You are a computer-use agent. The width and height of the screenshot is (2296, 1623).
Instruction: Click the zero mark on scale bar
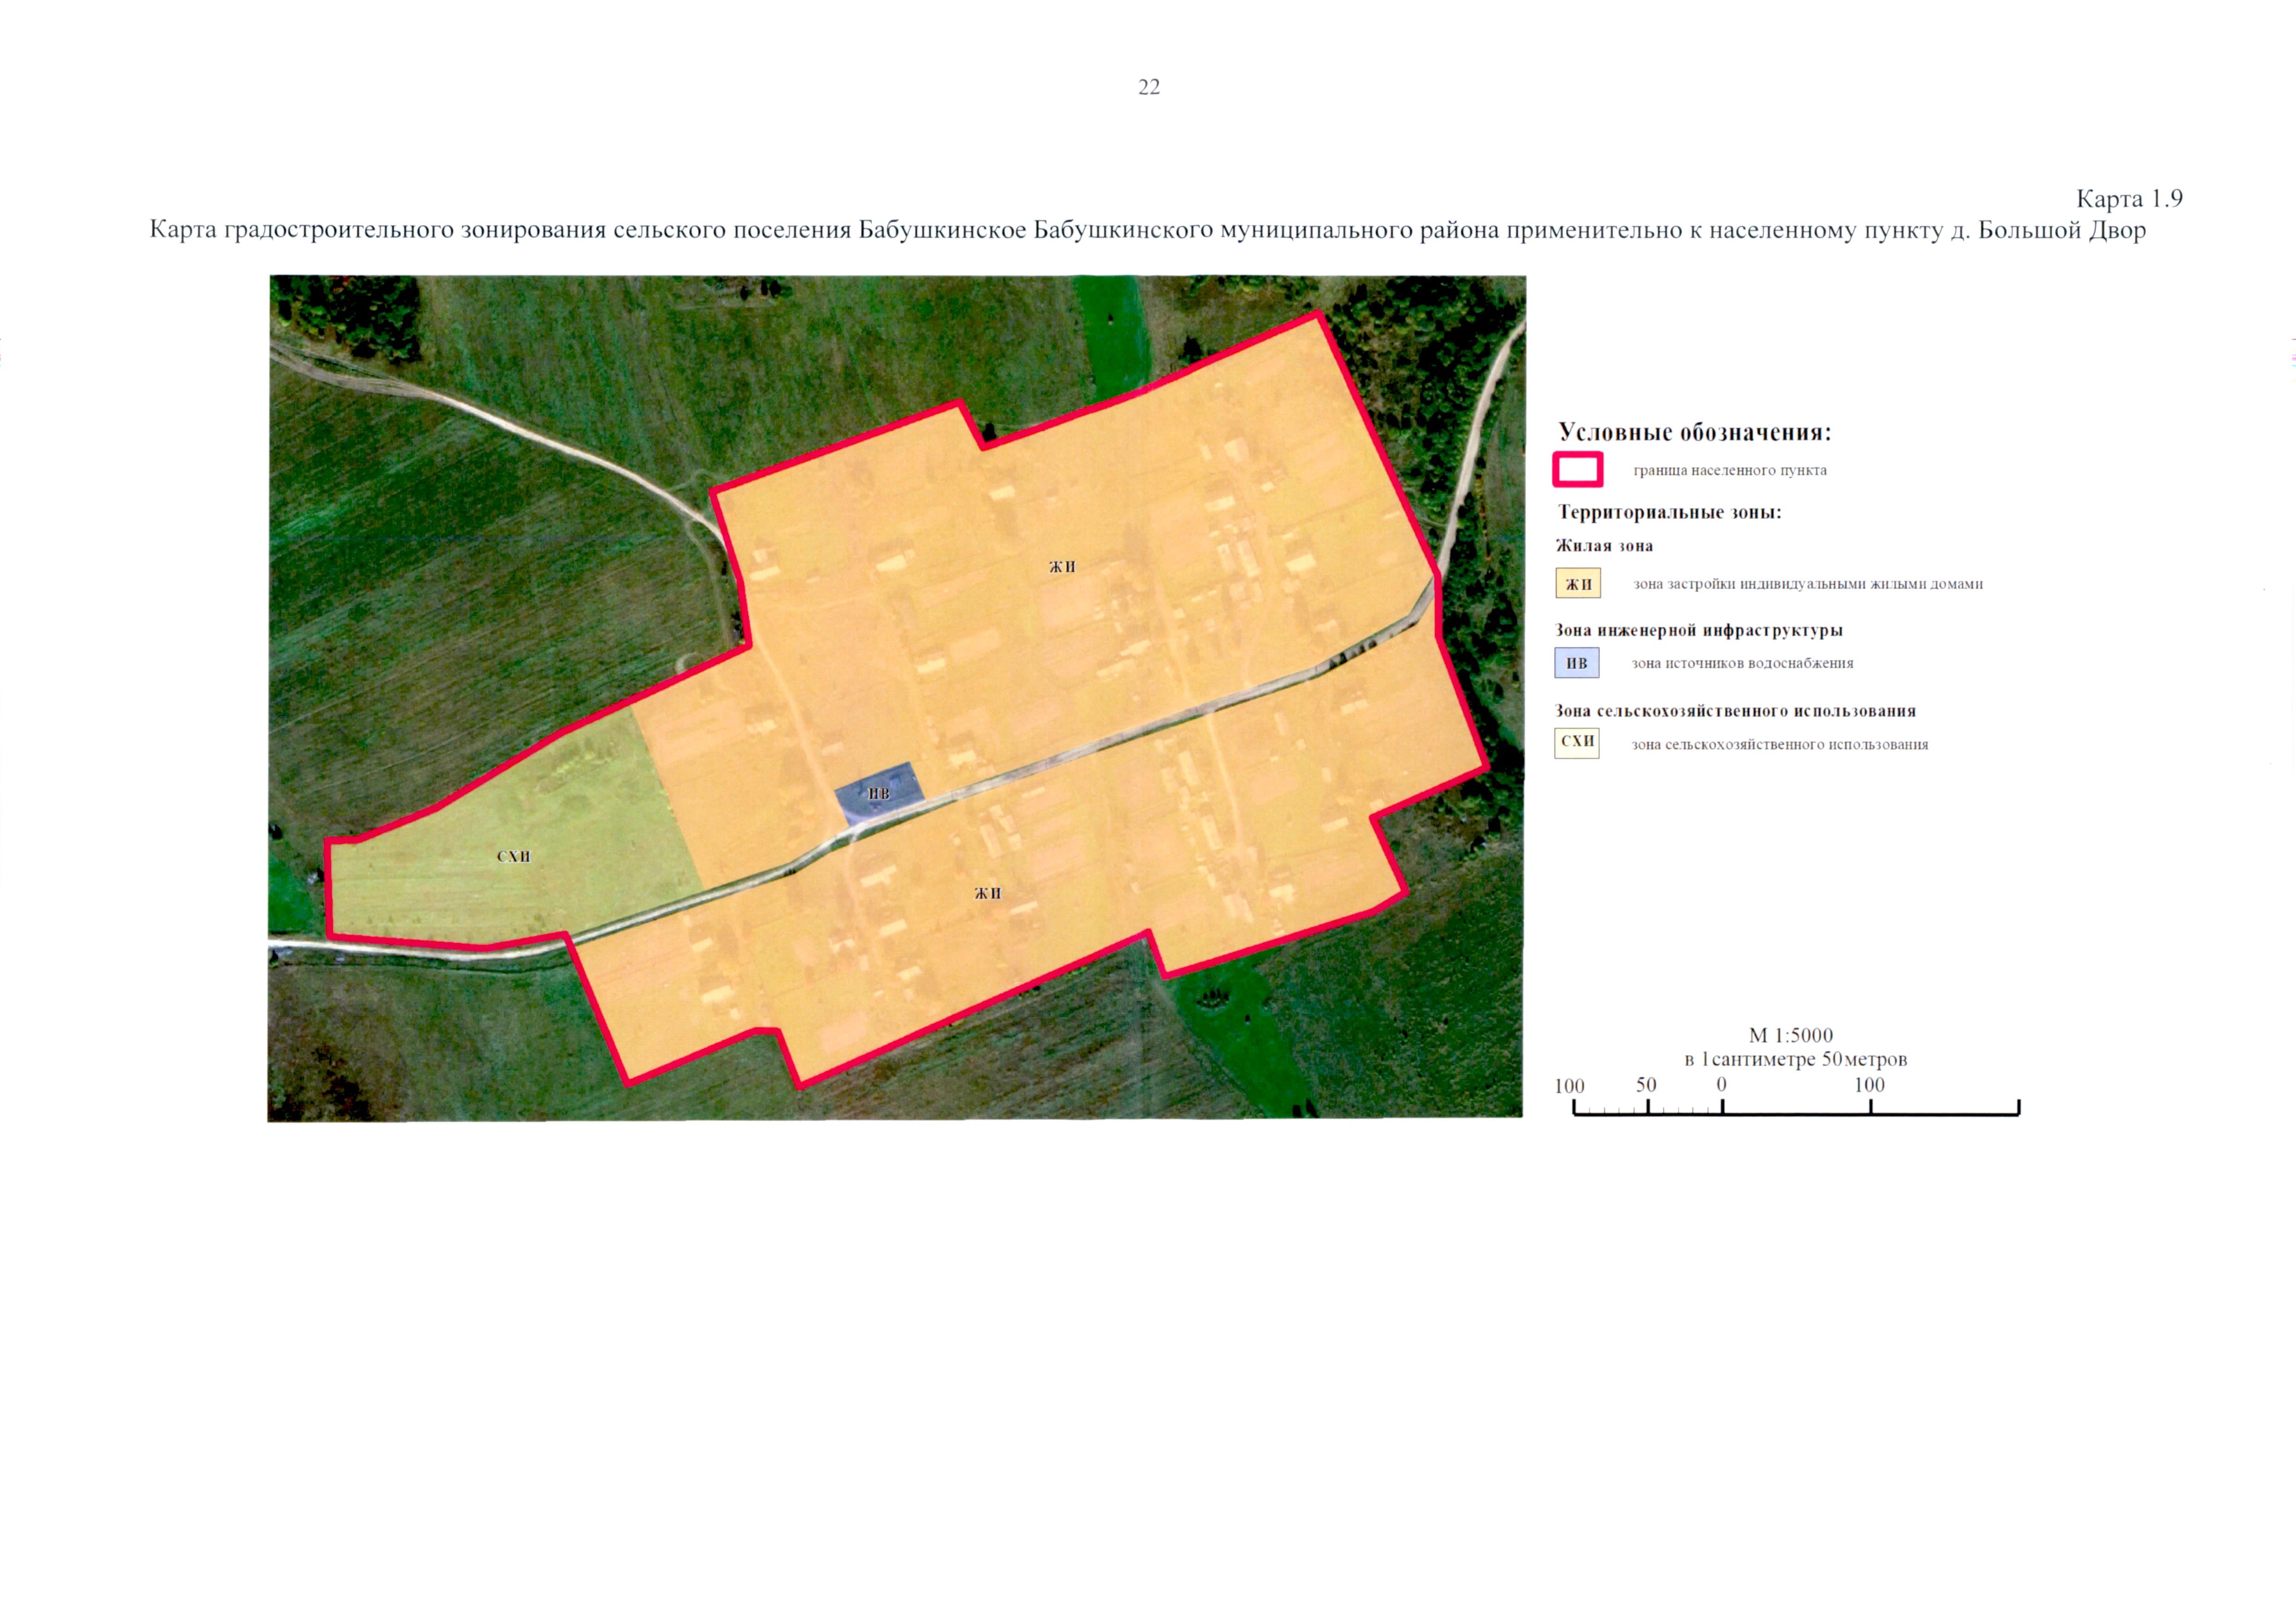[x=1721, y=1085]
